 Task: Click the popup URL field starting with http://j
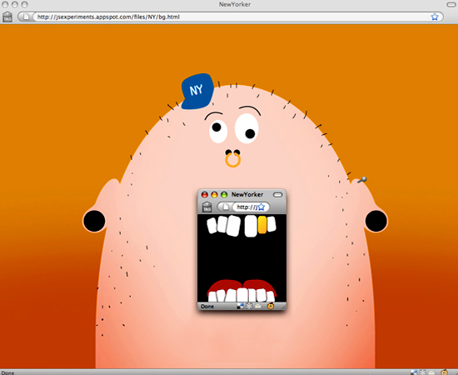coord(246,207)
